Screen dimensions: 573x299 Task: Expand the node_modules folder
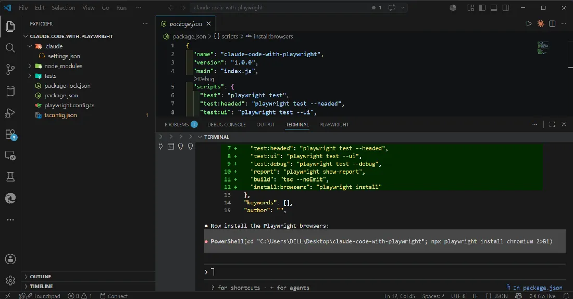30,66
